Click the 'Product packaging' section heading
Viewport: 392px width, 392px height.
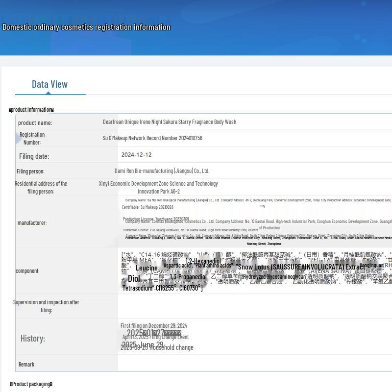point(31,384)
